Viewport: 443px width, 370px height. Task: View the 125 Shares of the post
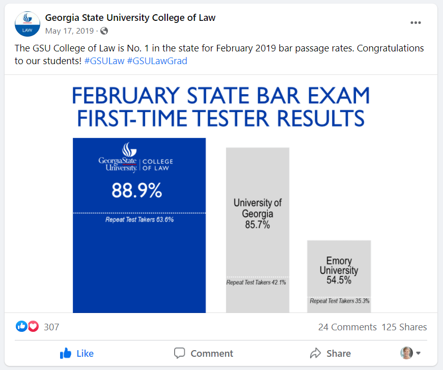click(x=404, y=327)
